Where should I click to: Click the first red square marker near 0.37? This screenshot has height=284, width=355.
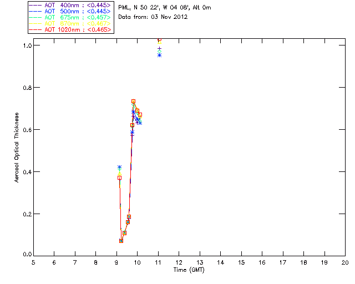pos(119,178)
